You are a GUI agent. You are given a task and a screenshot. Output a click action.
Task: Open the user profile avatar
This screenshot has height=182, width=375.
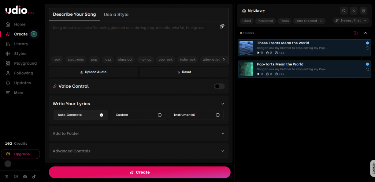pos(8,164)
